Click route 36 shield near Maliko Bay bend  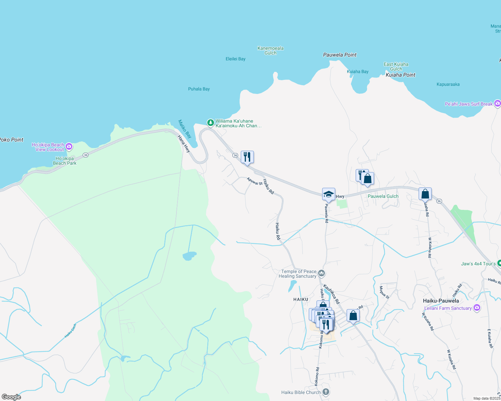[x=235, y=155]
